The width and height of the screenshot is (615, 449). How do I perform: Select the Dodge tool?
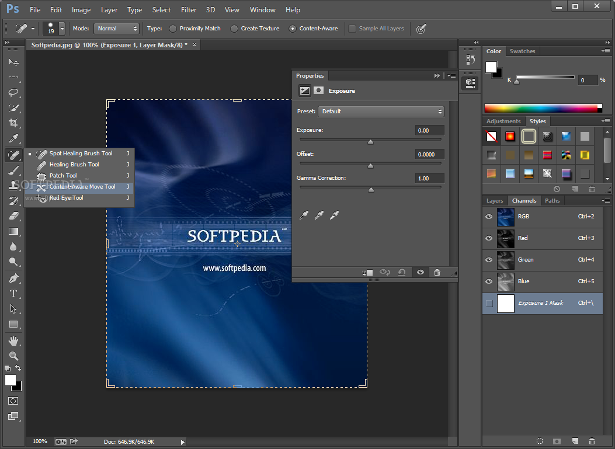tap(13, 262)
